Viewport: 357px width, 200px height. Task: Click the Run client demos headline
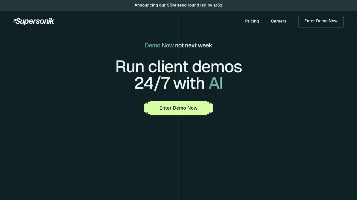pos(178,67)
